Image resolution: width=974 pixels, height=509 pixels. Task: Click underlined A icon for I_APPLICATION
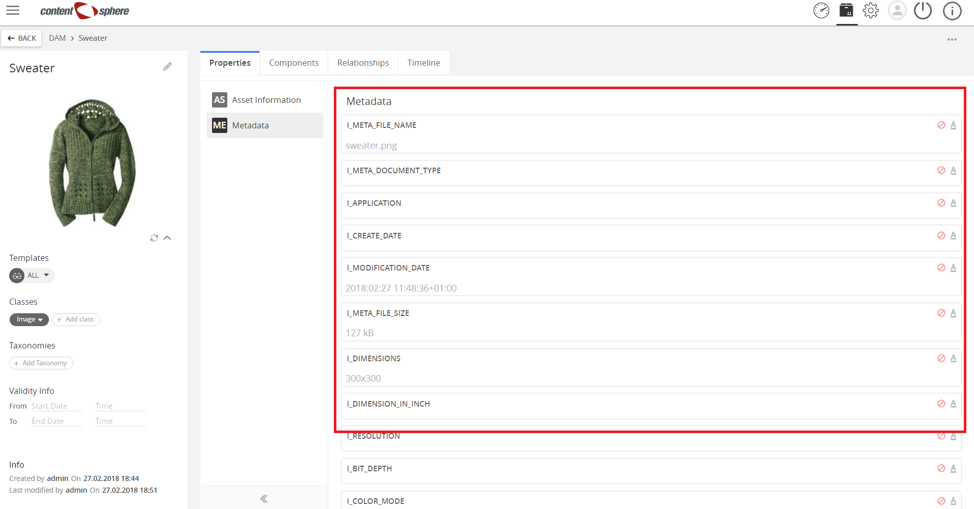pyautogui.click(x=953, y=203)
